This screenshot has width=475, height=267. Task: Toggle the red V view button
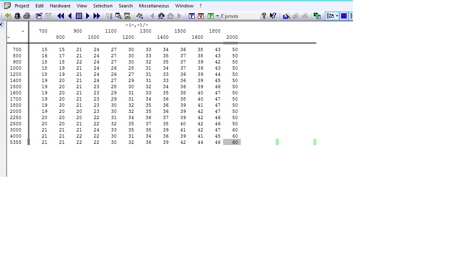201,16
